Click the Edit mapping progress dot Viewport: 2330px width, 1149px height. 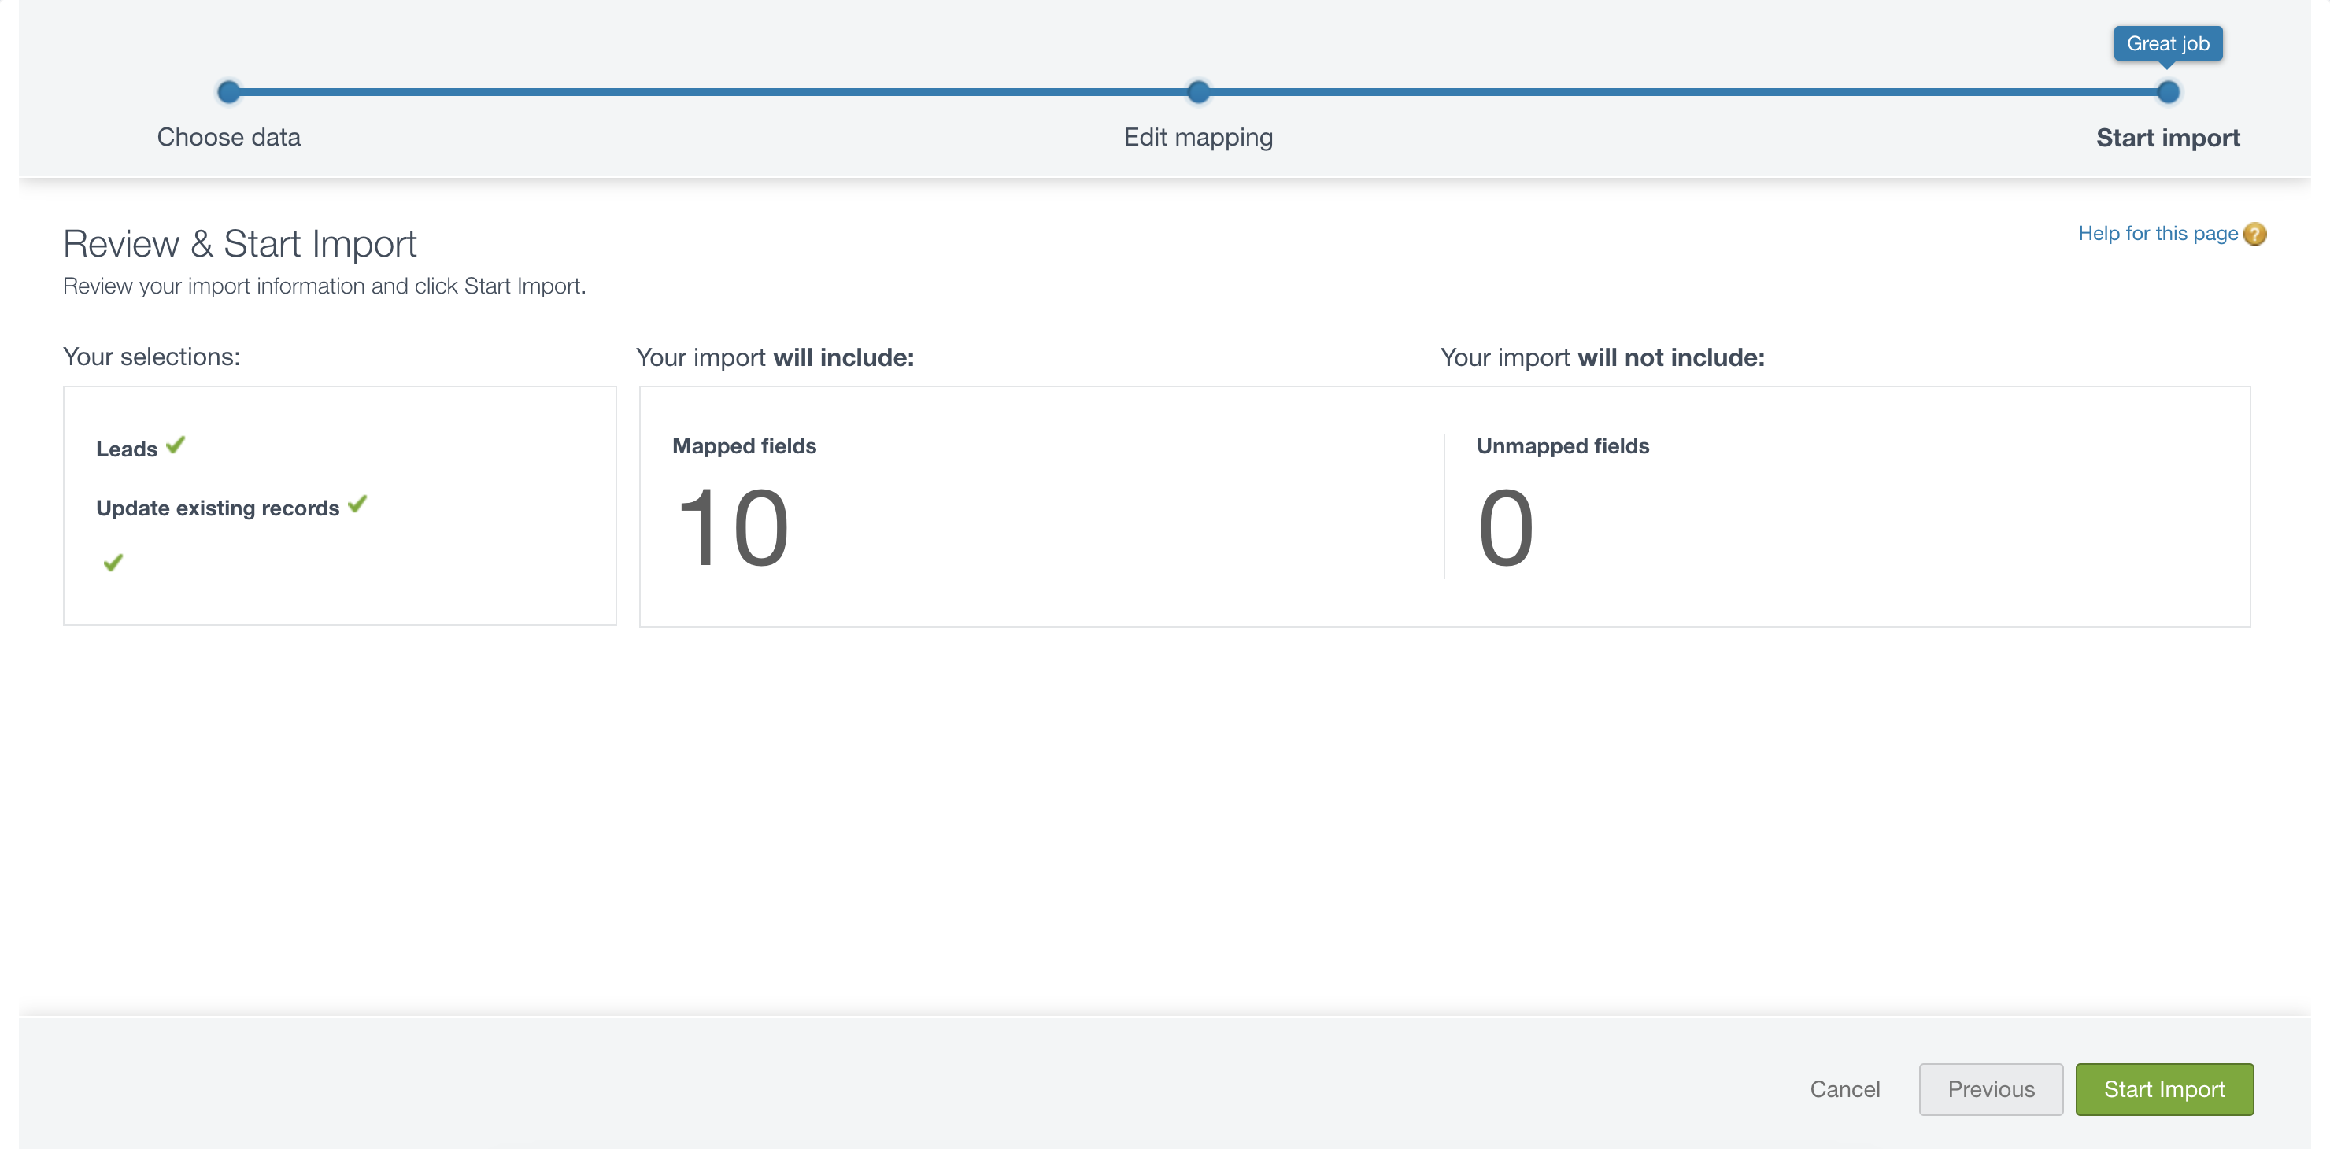1199,91
